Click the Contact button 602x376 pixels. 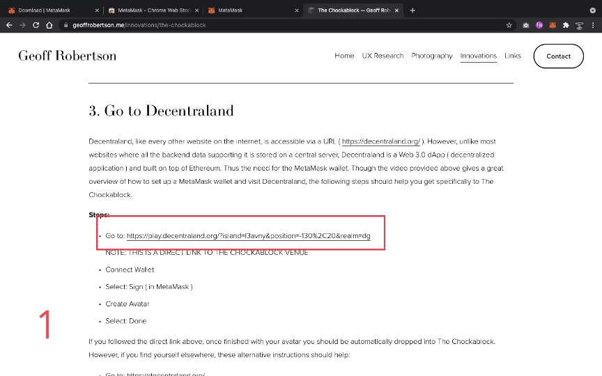pyautogui.click(x=559, y=56)
